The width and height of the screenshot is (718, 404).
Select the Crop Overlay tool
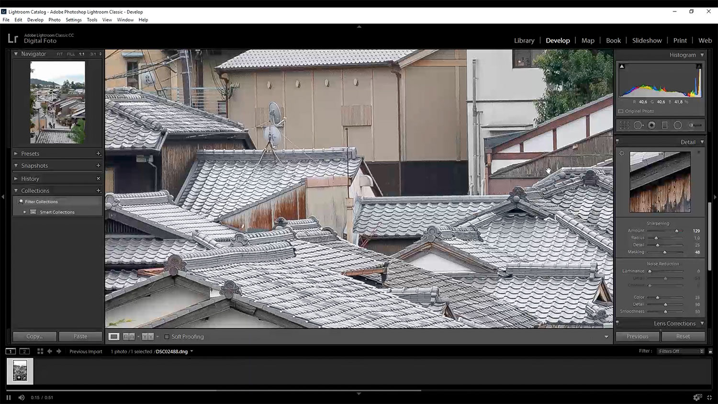624,125
